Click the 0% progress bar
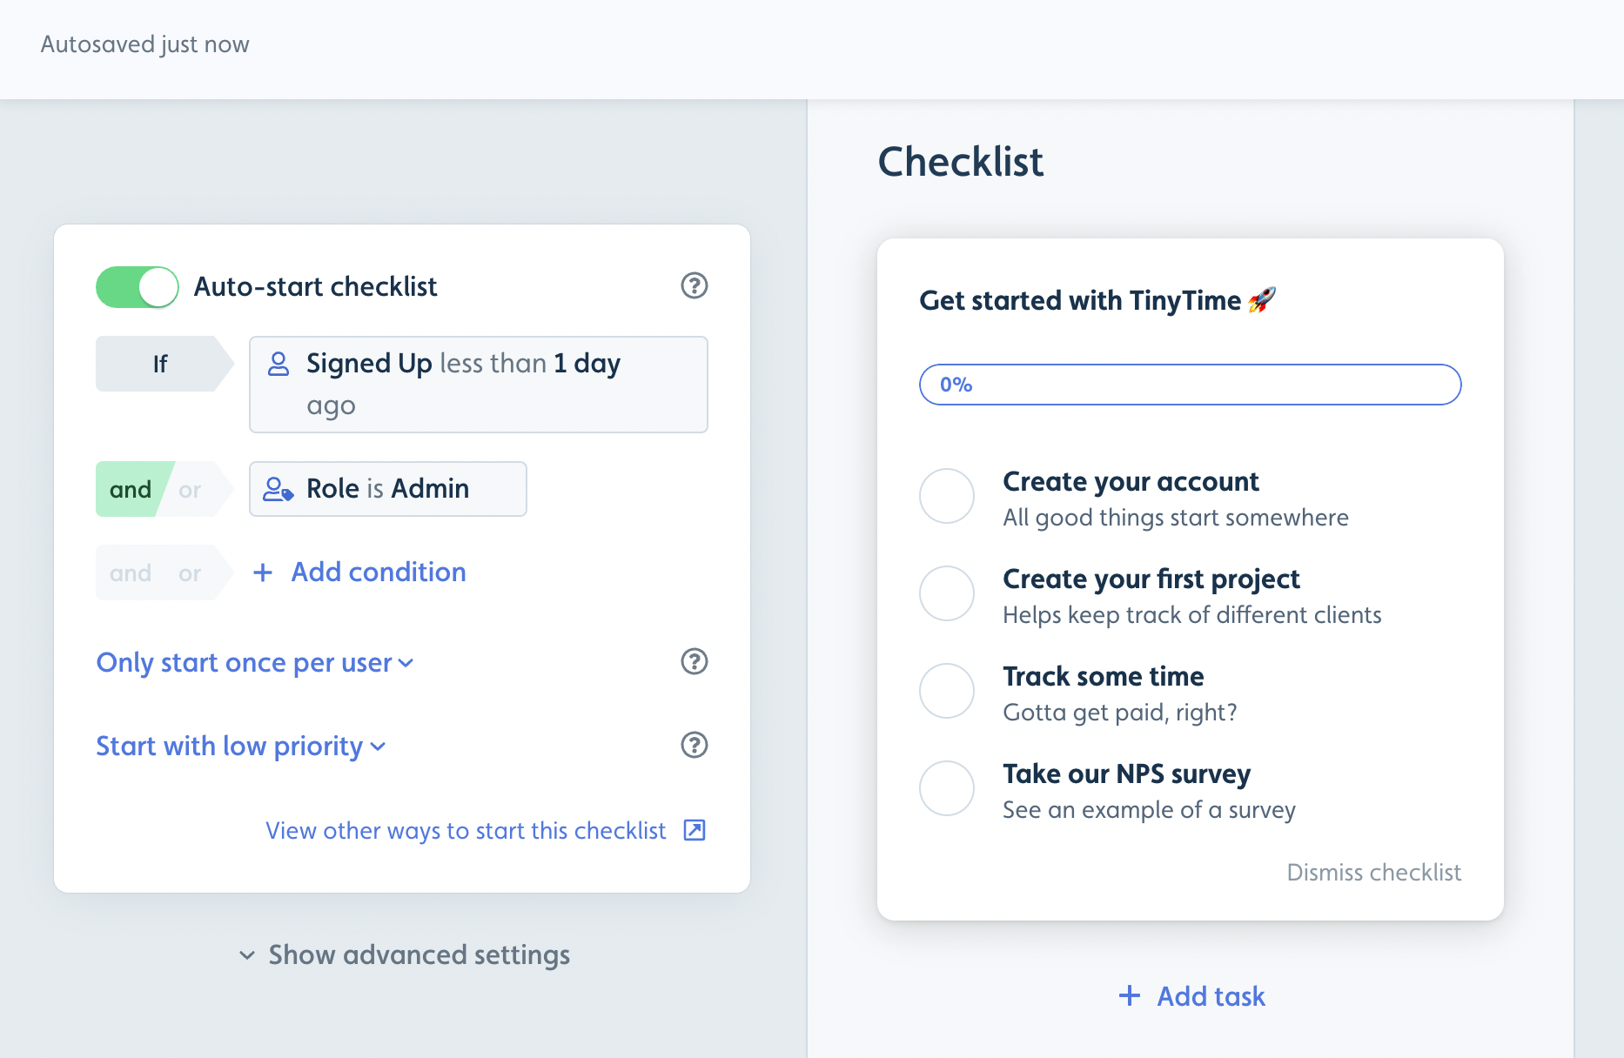 pos(1191,385)
